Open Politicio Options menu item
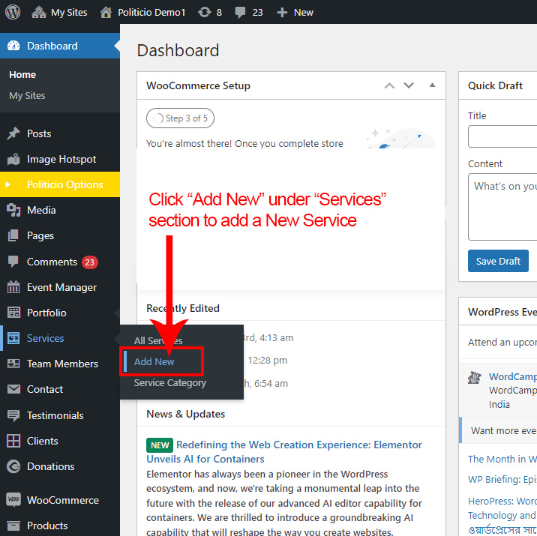This screenshot has height=536, width=537. click(64, 184)
